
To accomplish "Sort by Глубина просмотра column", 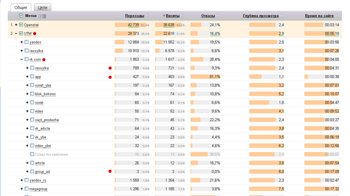I will (x=260, y=16).
